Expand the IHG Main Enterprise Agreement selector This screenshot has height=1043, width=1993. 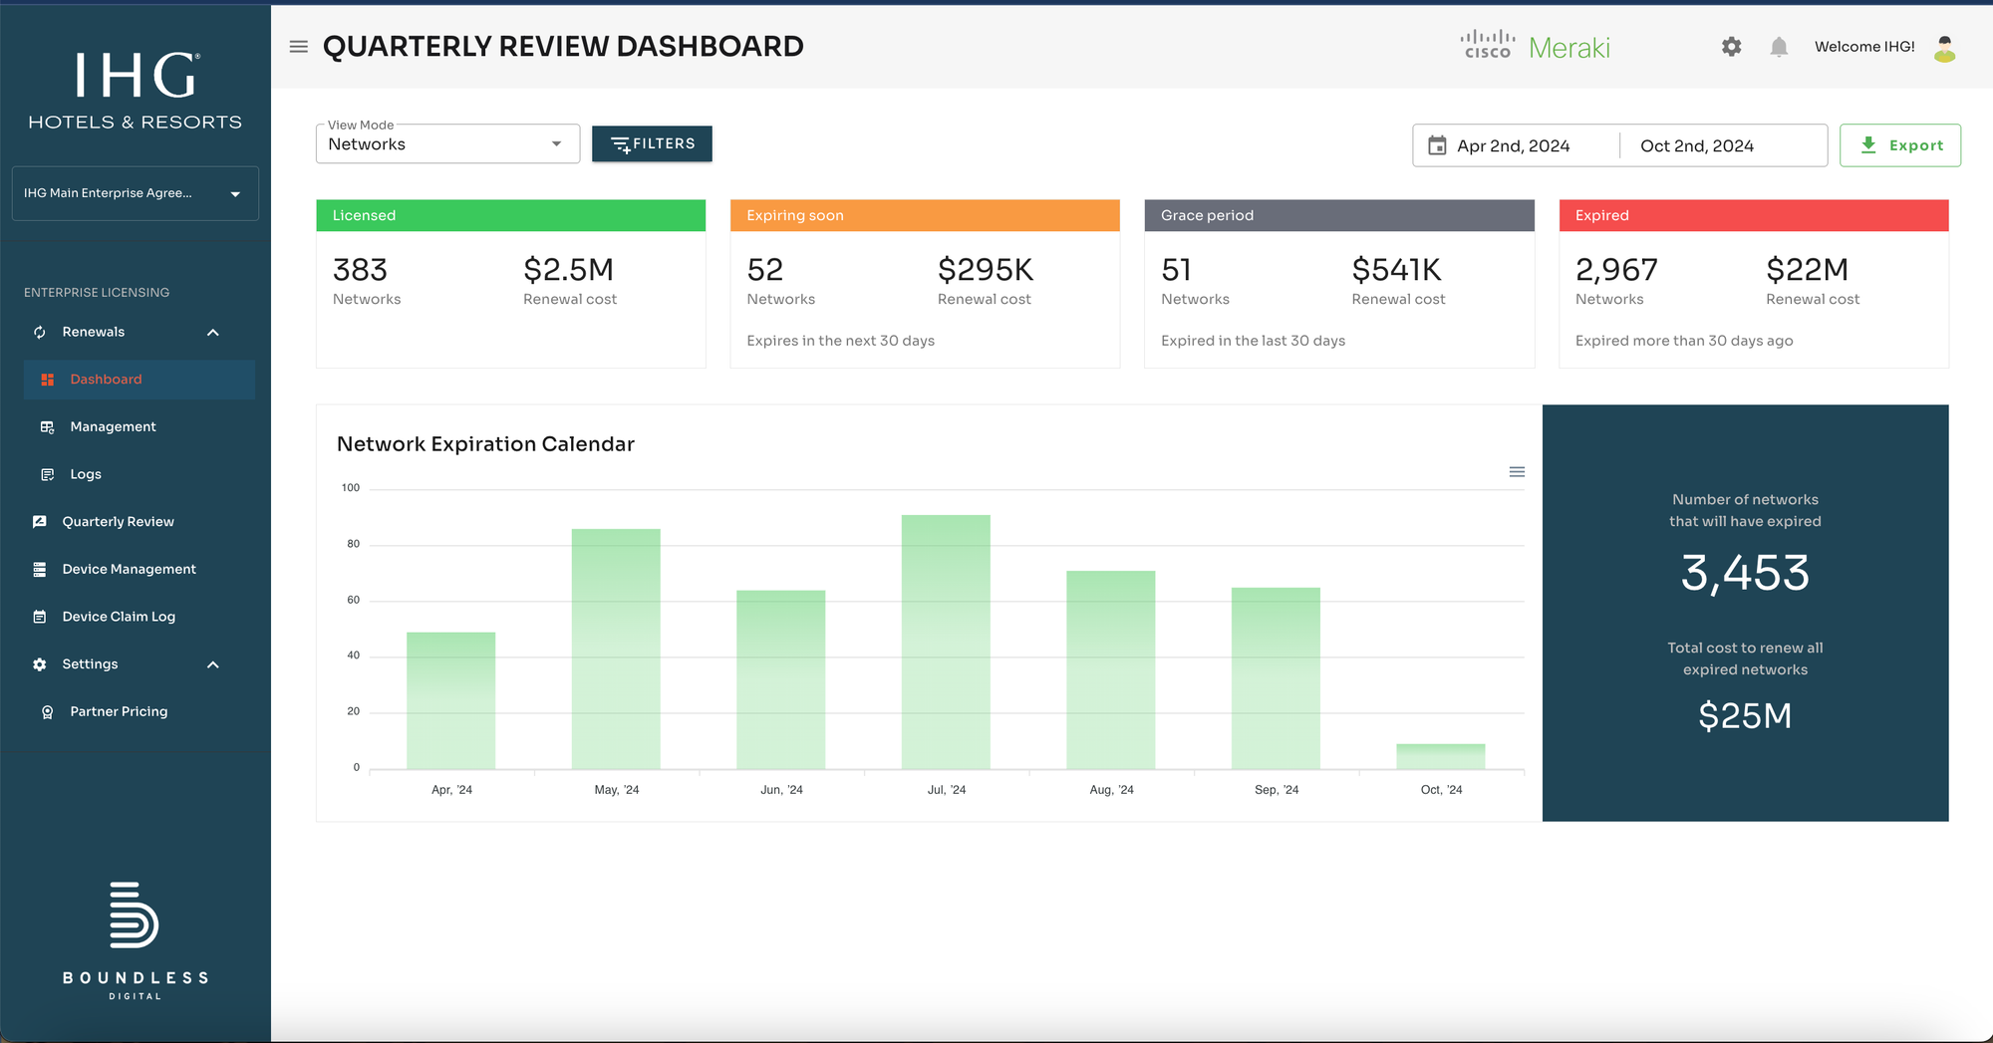(235, 192)
